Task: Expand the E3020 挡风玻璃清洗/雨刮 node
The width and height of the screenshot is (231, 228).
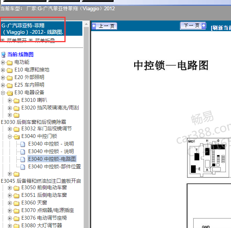Action: (x=10, y=108)
